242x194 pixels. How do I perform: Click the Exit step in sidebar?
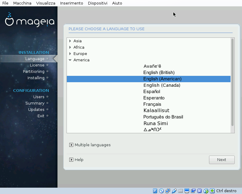pos(41,116)
